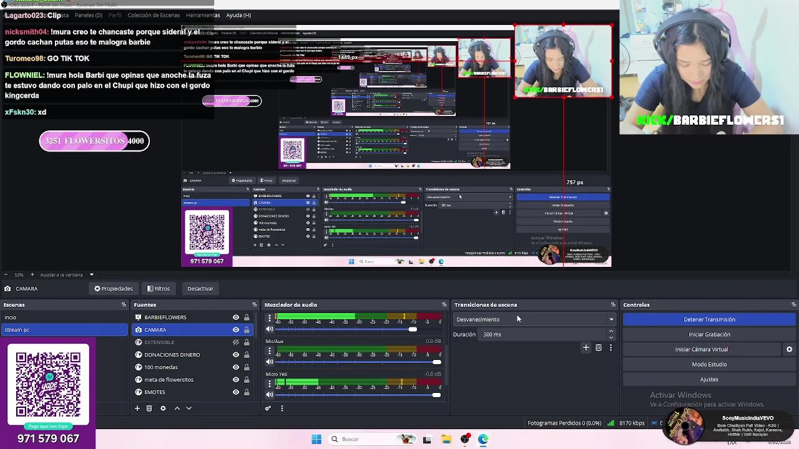Open source properties gear in Fuentes toolbar
This screenshot has height=449, width=799.
163,408
